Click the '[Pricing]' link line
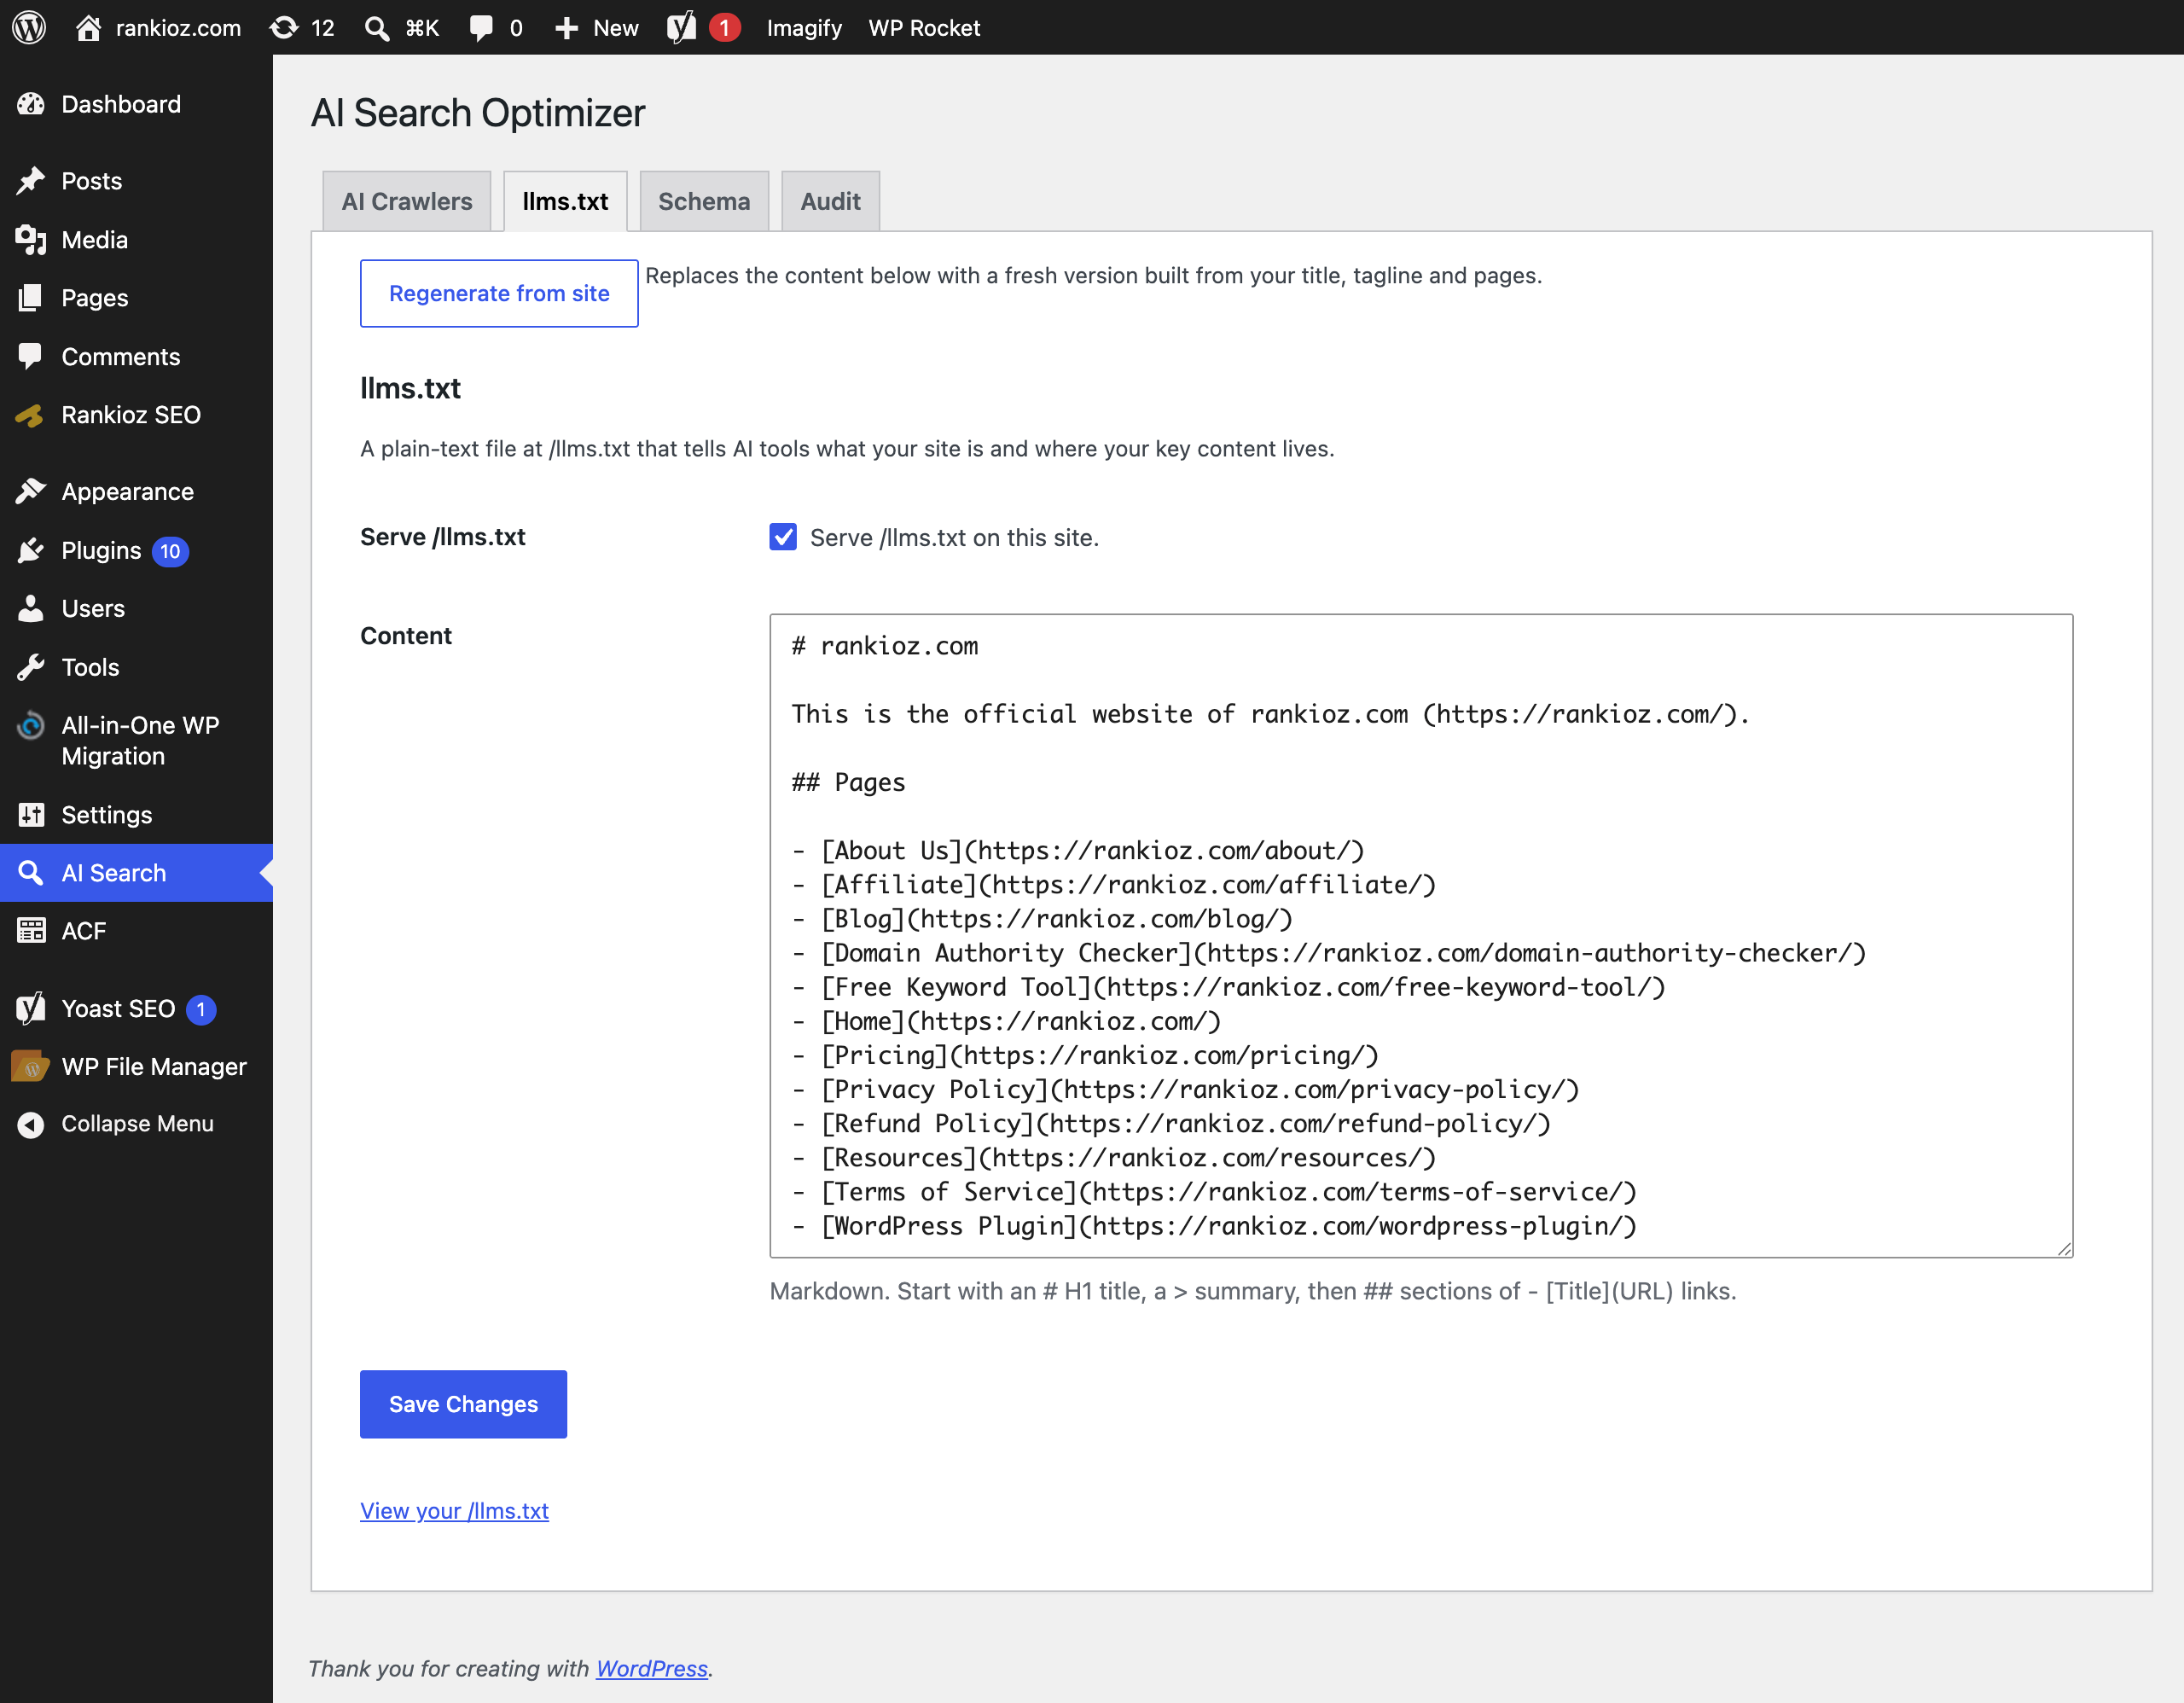 (x=1085, y=1055)
